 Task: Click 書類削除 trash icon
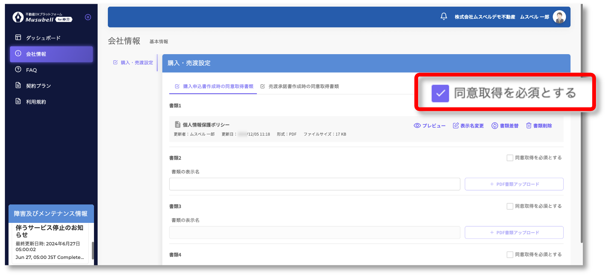pos(529,126)
